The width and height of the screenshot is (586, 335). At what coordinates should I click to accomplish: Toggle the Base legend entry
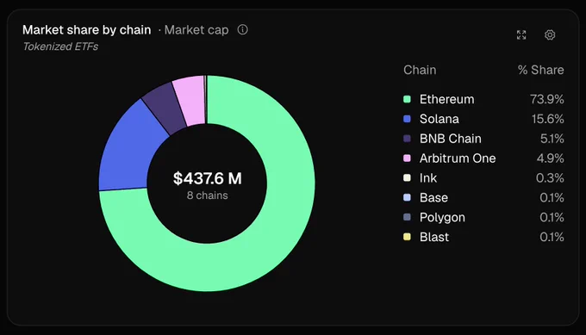click(x=483, y=197)
